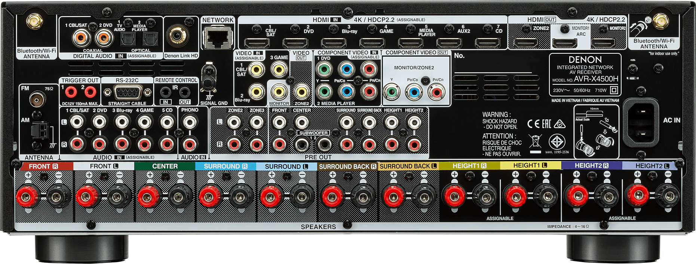Click the double-insulation square symbol near 710W

pos(614,90)
